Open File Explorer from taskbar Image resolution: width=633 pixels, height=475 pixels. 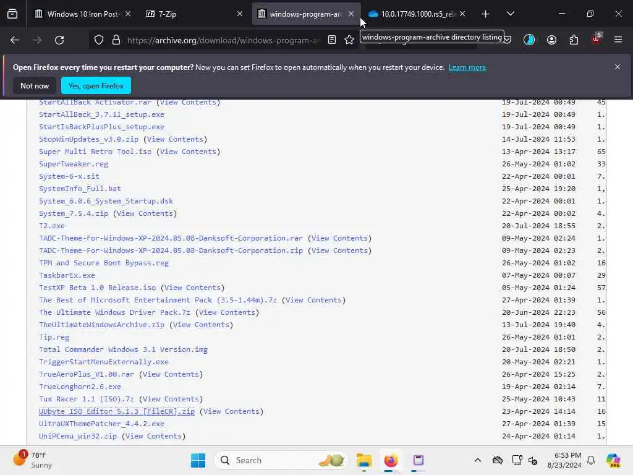pyautogui.click(x=363, y=460)
